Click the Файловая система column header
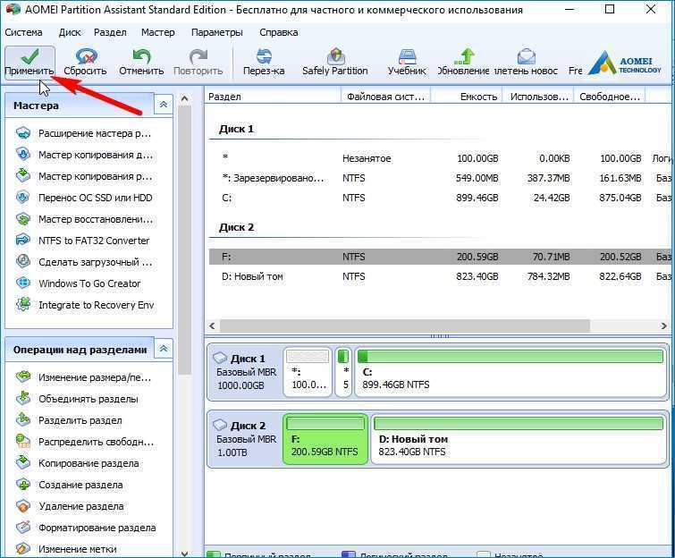The image size is (675, 558). [x=386, y=97]
